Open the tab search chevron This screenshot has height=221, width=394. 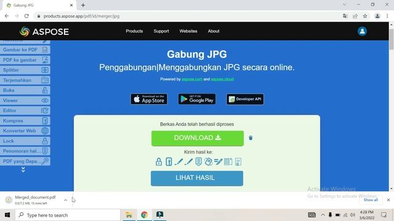pos(344,4)
